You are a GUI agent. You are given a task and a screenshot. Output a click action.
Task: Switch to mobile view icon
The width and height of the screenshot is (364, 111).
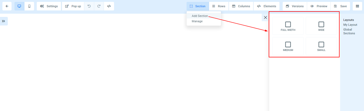click(x=29, y=6)
